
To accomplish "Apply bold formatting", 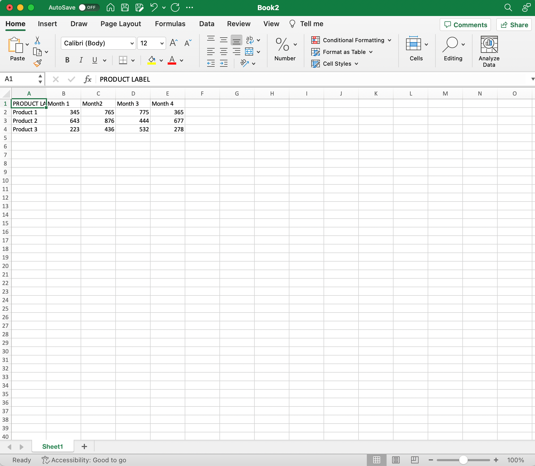I will coord(67,60).
